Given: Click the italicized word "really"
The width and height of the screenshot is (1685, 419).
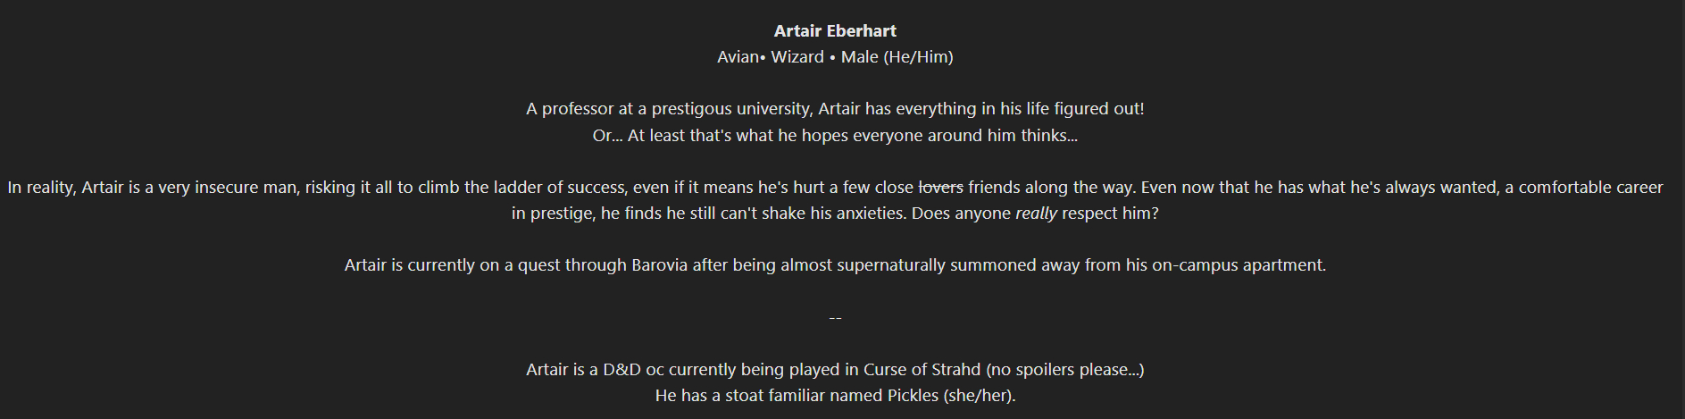Looking at the screenshot, I should click(1036, 214).
